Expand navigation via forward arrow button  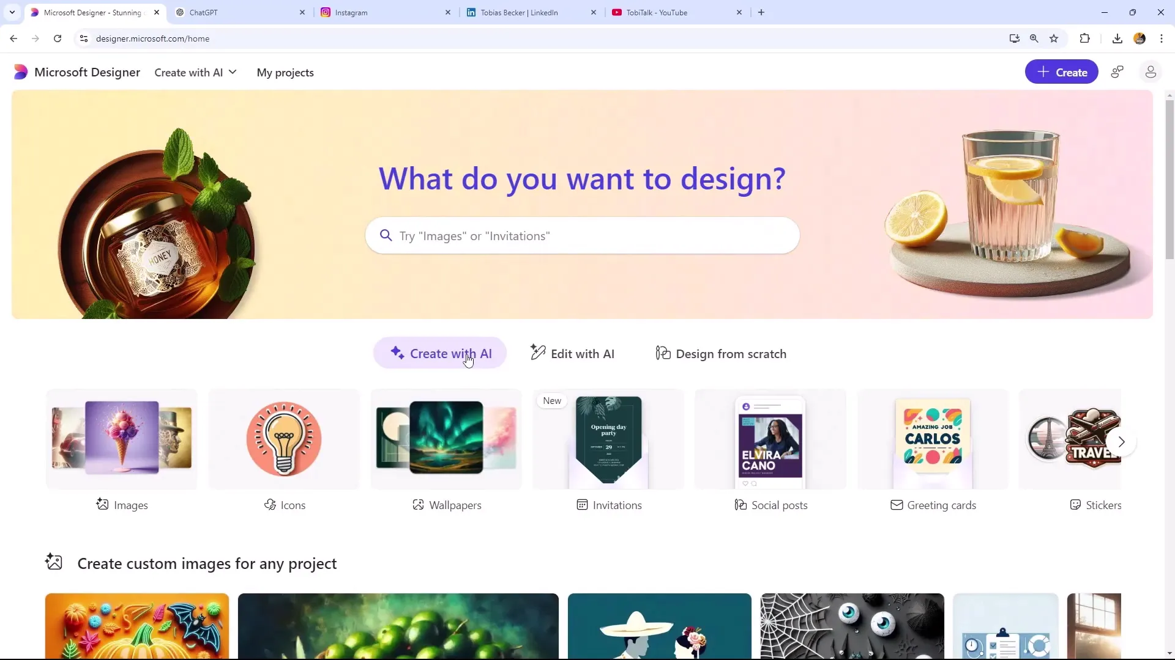1122,442
